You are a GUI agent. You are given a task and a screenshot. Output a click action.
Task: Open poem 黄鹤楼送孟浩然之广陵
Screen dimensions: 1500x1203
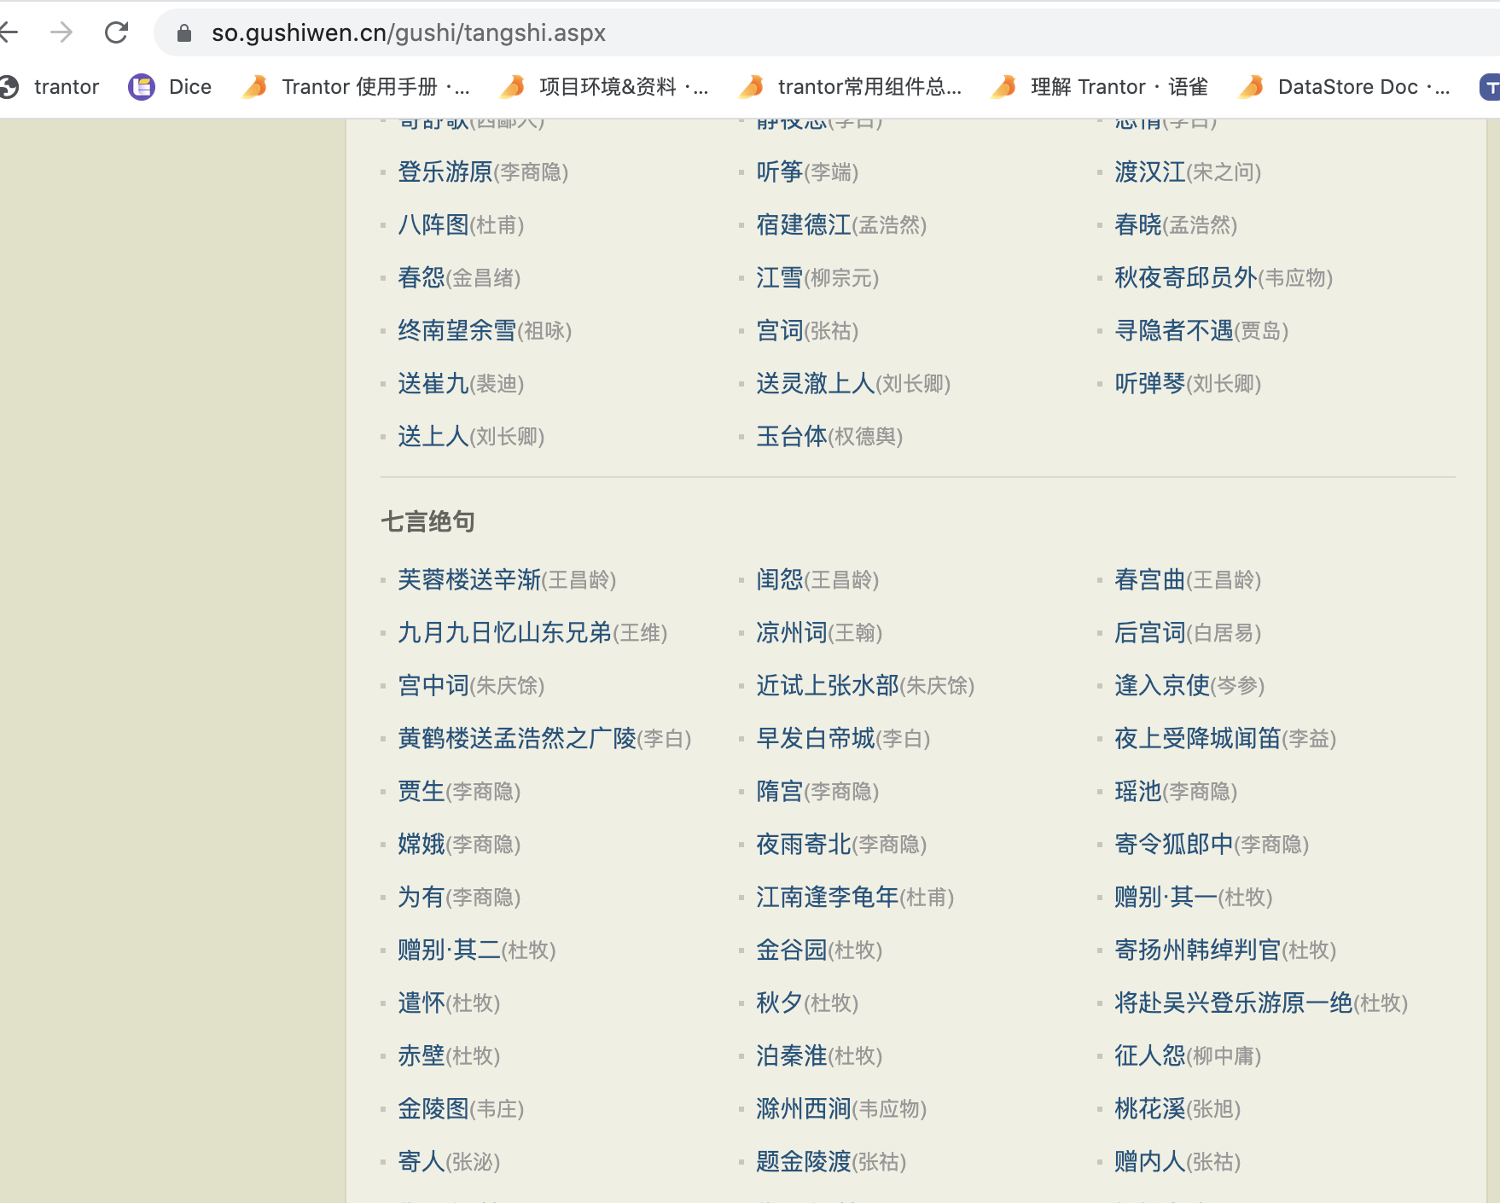tap(517, 739)
